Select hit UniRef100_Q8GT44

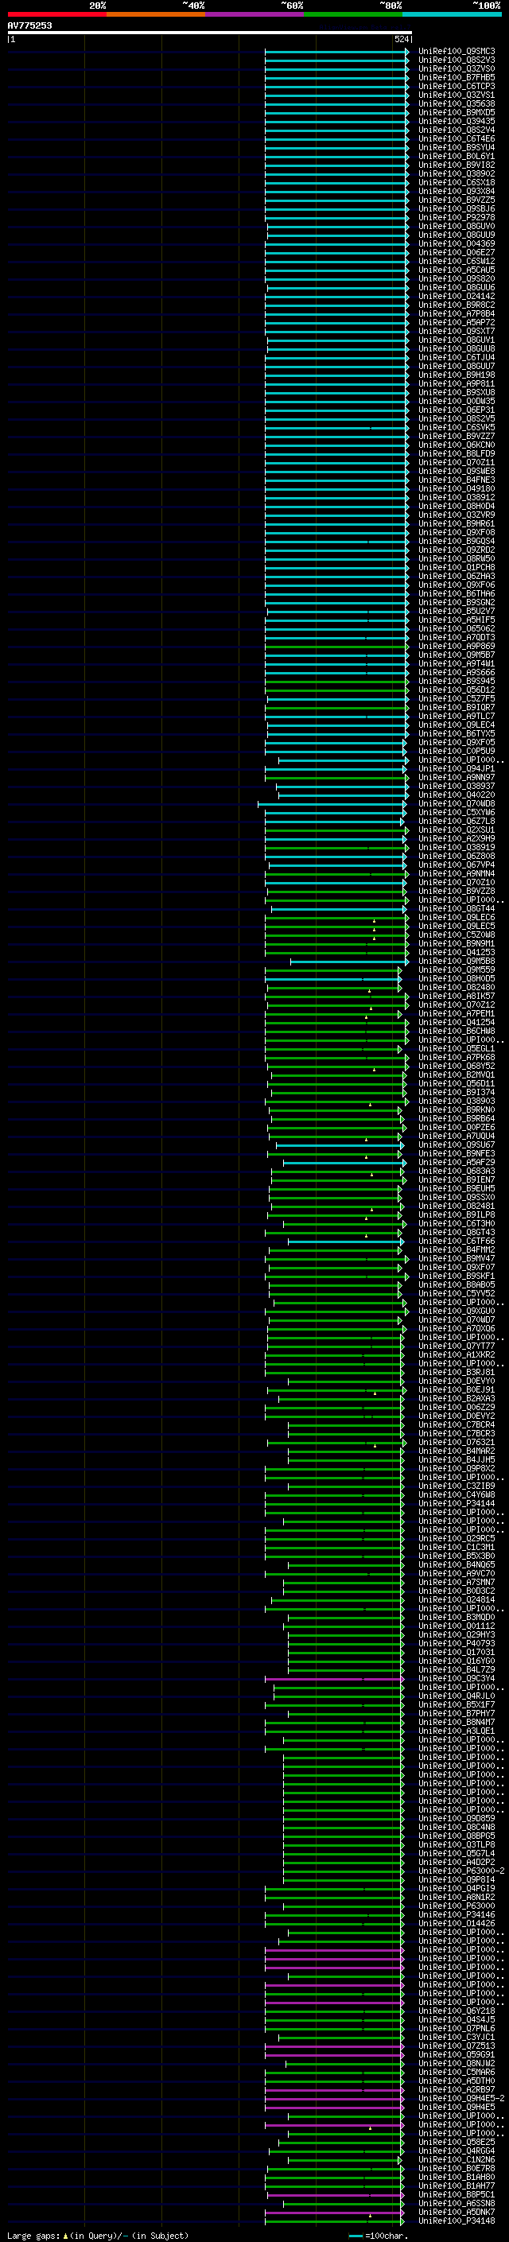pos(457,908)
